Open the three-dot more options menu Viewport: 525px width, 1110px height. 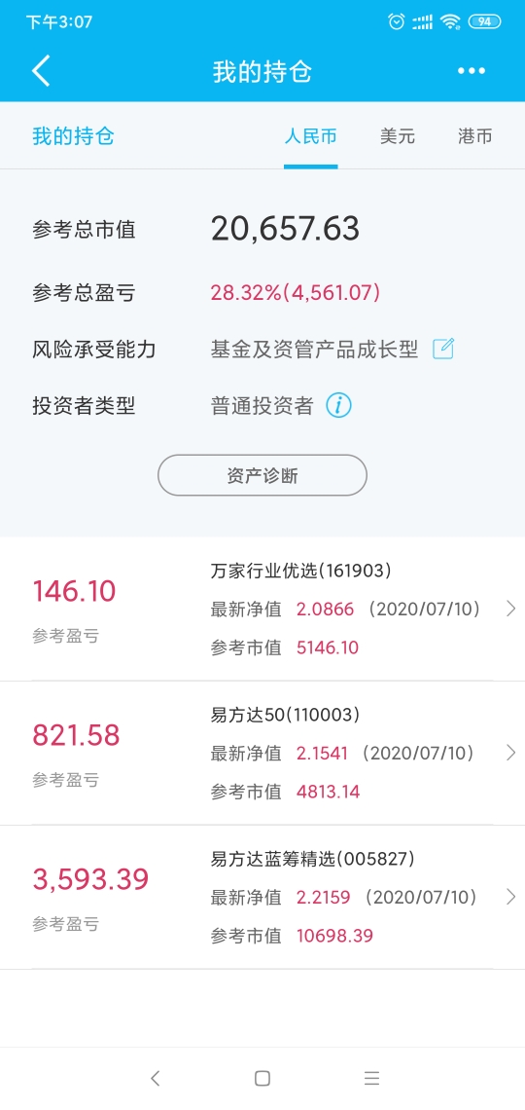point(472,71)
